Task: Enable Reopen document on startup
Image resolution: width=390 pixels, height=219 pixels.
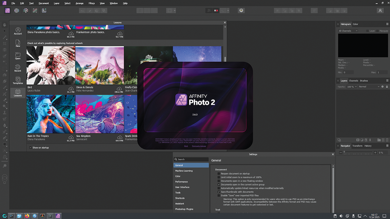Action: pyautogui.click(x=219, y=173)
